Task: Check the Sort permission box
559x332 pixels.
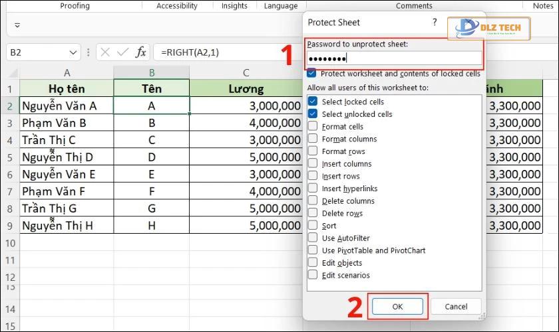Action: pyautogui.click(x=313, y=225)
